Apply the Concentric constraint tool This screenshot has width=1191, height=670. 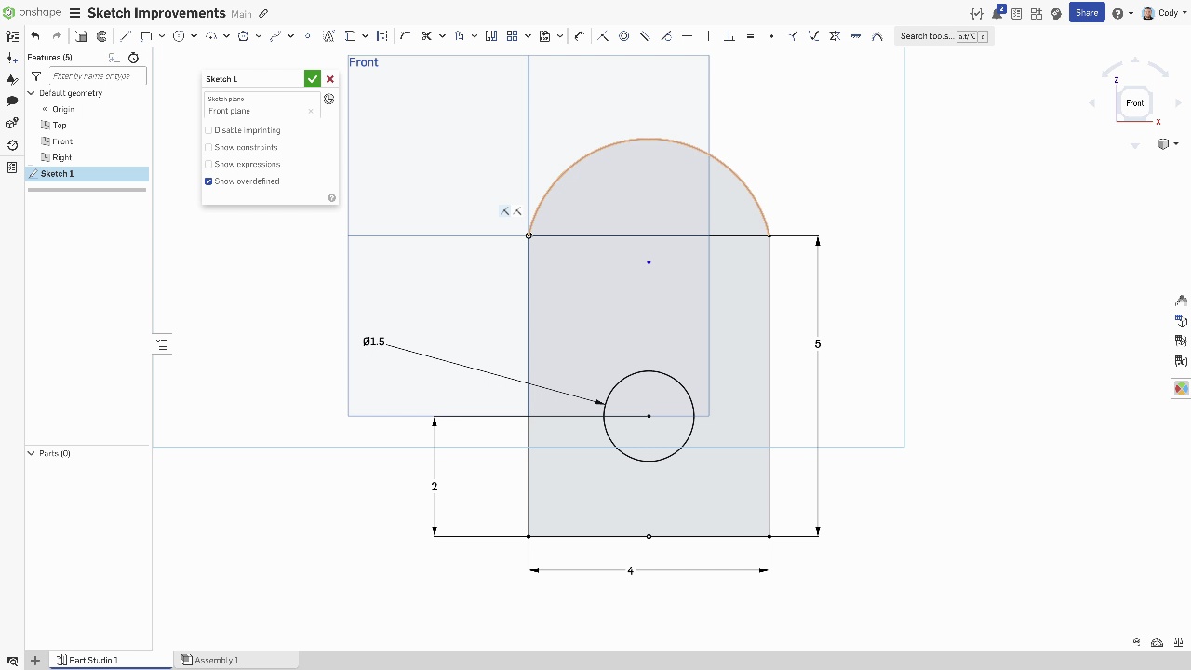pos(623,36)
